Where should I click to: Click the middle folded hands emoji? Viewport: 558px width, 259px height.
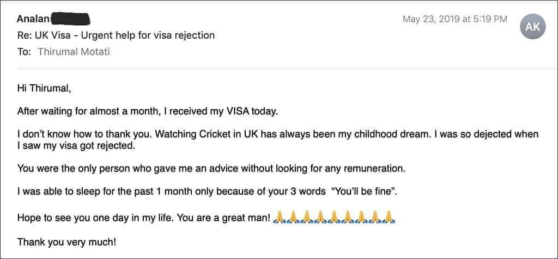tap(334, 217)
